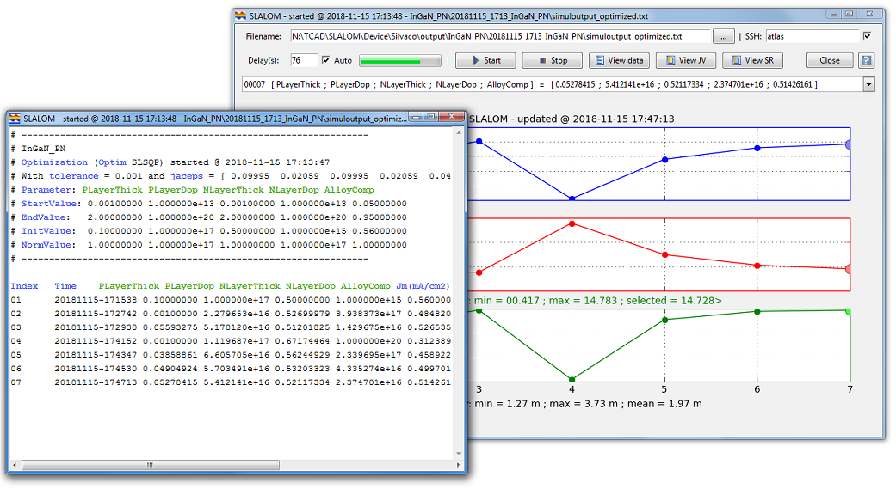This screenshot has height=489, width=896.
Task: Select the green curve point at iteration 3
Action: [479, 311]
